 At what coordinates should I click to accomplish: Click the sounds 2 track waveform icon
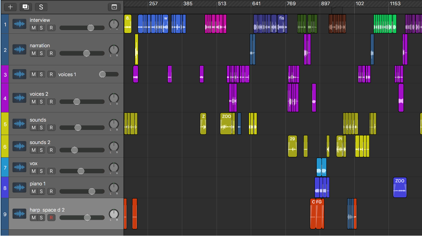click(19, 146)
